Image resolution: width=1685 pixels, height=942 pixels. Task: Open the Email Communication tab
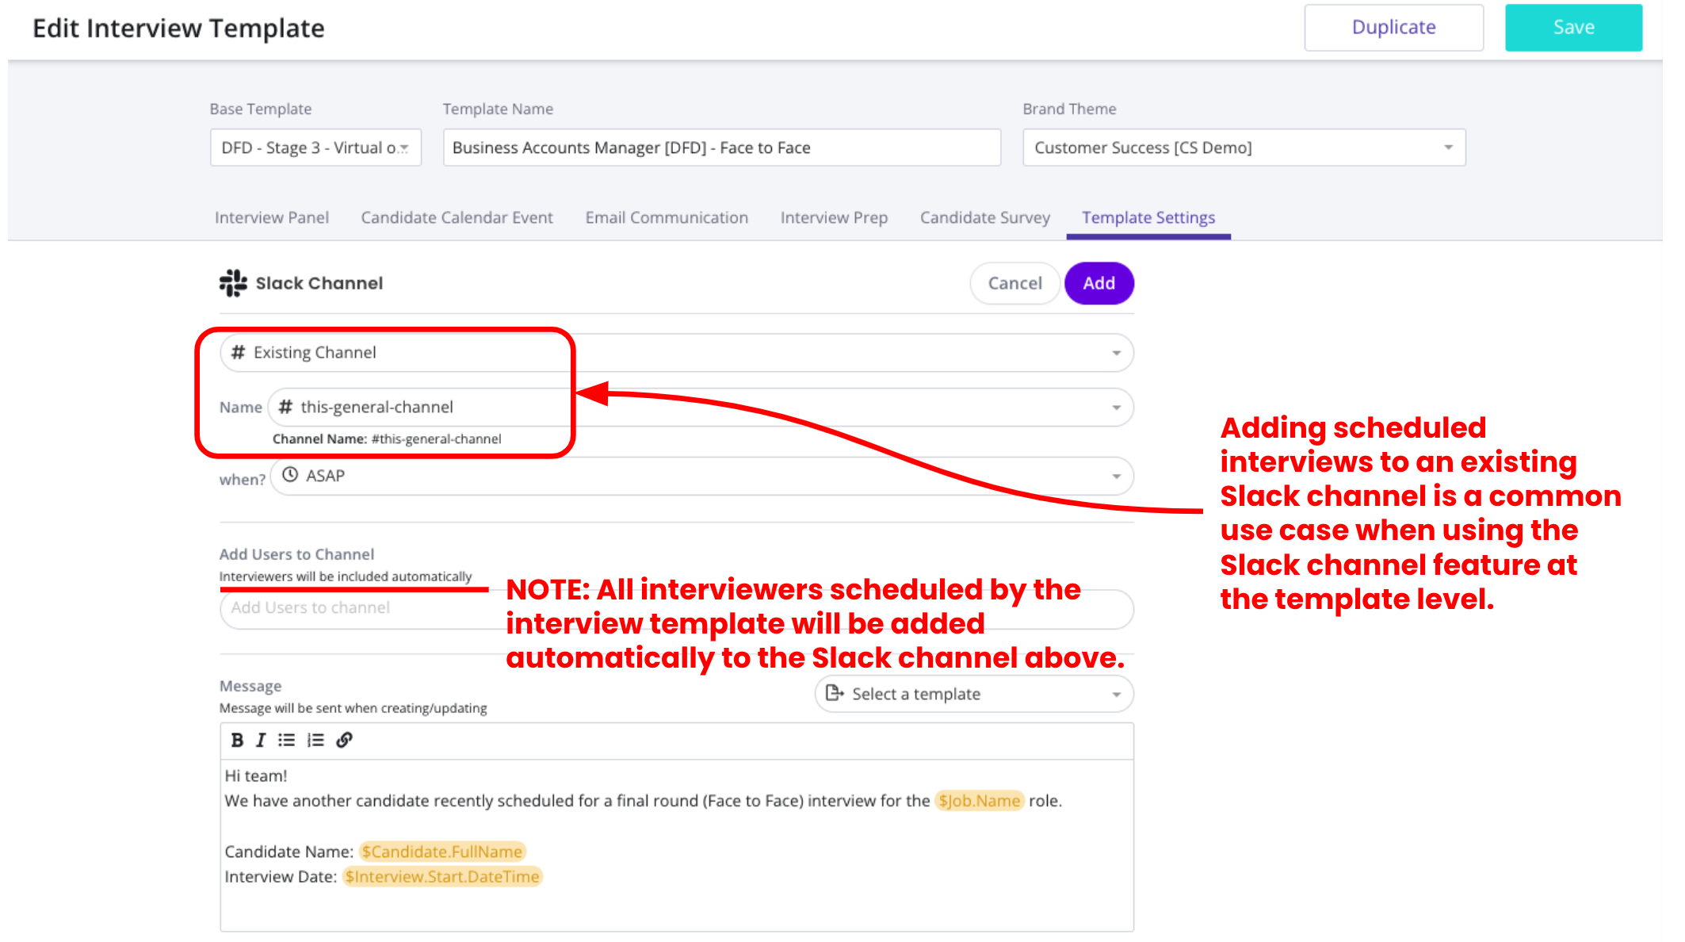point(667,217)
